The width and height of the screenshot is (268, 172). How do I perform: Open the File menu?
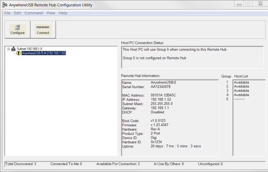point(7,13)
